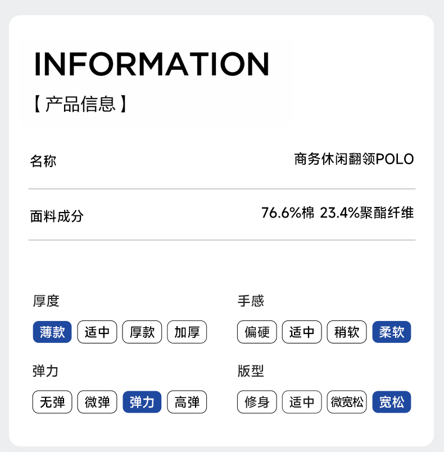
Task: Pick the 厚款 thickness chip
Action: [x=142, y=332]
